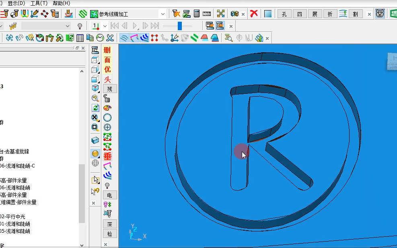The height and width of the screenshot is (248, 397).
Task: Open the 工具(T) menu
Action: pos(39,3)
